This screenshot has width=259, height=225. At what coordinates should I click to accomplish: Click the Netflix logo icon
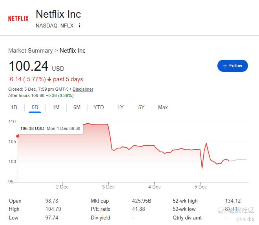[x=18, y=18]
